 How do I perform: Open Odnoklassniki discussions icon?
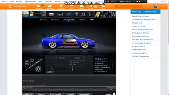50,6
